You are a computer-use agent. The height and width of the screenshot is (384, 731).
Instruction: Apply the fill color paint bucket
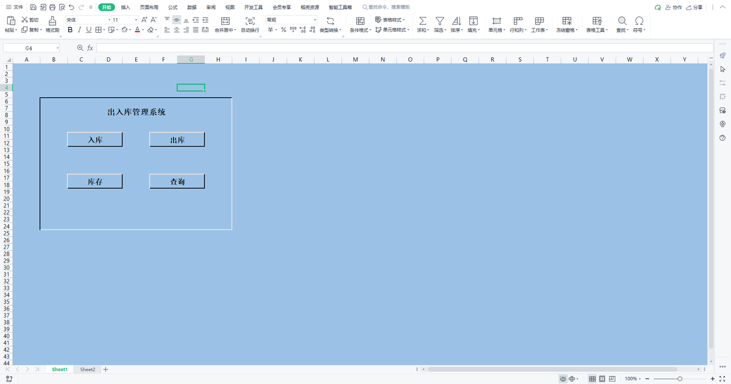[x=124, y=29]
